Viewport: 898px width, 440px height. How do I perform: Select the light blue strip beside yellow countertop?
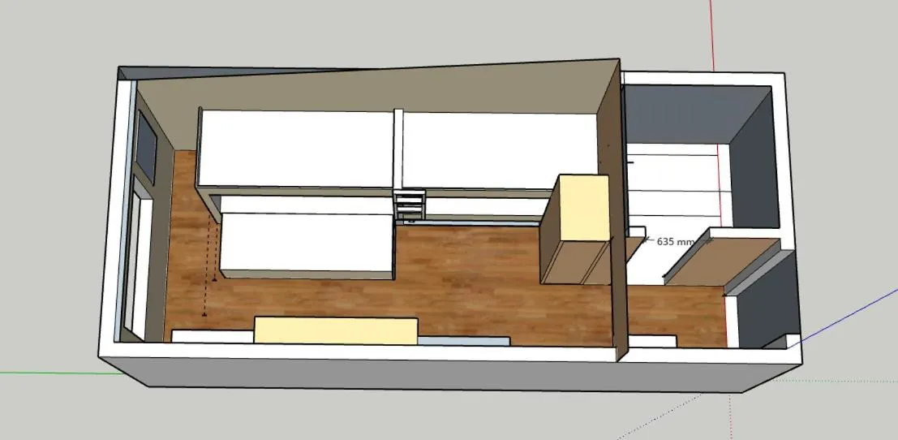click(x=462, y=339)
